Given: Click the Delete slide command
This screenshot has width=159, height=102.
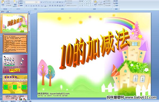Looking at the screenshot, I should (20, 6).
